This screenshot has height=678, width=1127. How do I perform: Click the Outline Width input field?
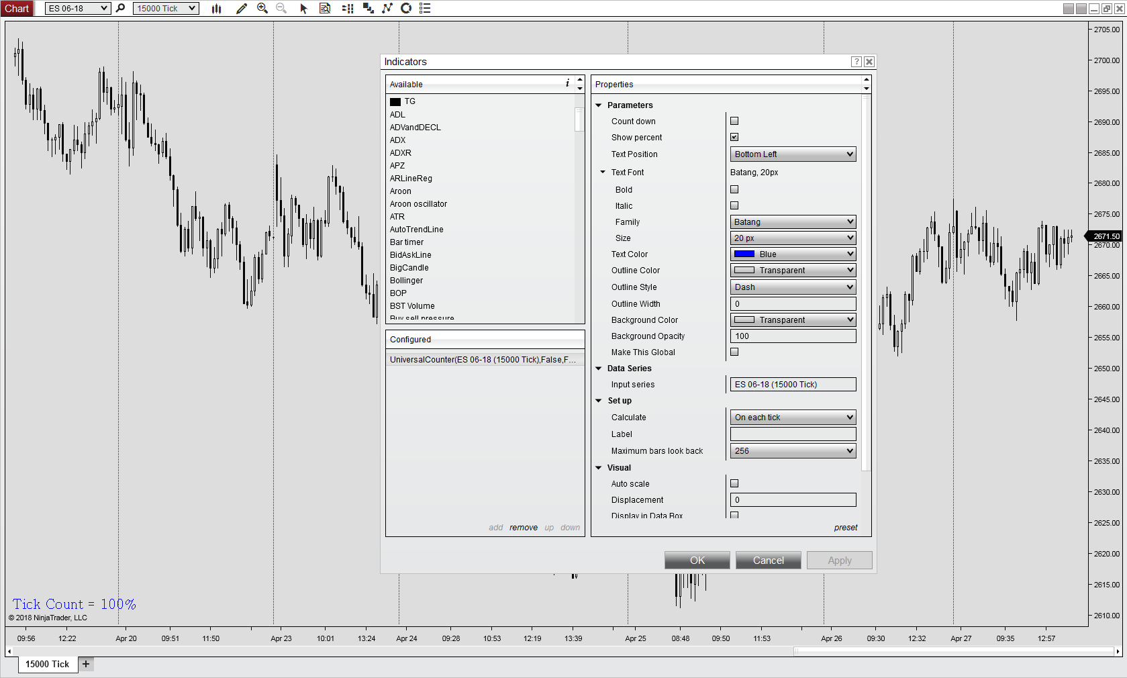793,304
